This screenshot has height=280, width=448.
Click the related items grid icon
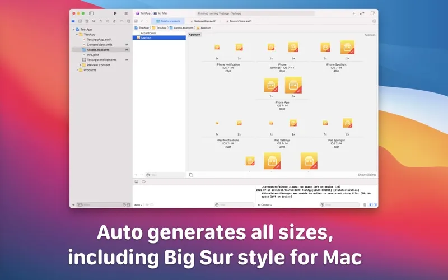tap(136, 21)
